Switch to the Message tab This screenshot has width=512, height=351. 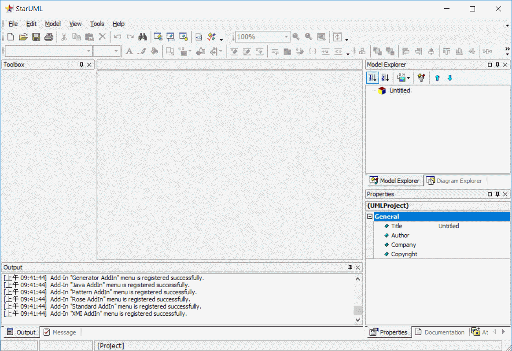click(60, 332)
